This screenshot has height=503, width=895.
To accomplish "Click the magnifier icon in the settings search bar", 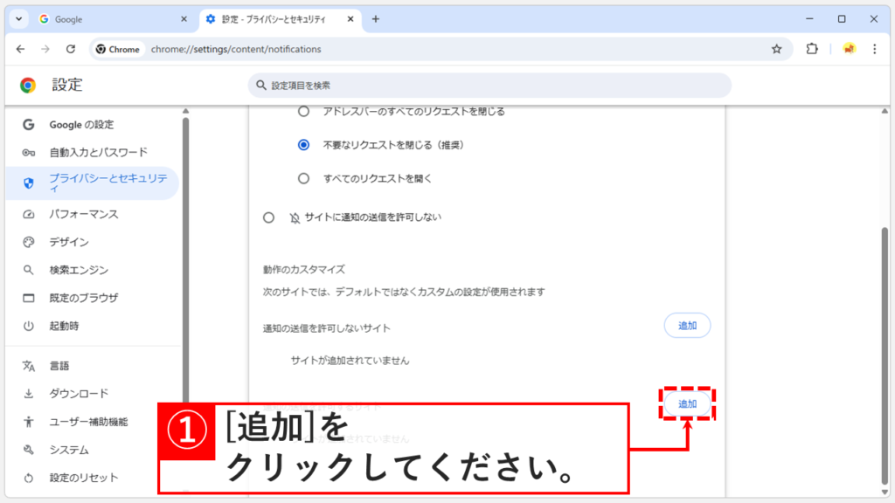I will coord(260,85).
